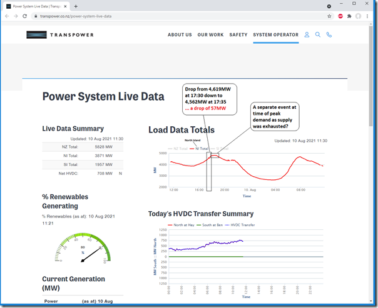
Task: Toggle NI Total series in legend
Action: coord(199,149)
